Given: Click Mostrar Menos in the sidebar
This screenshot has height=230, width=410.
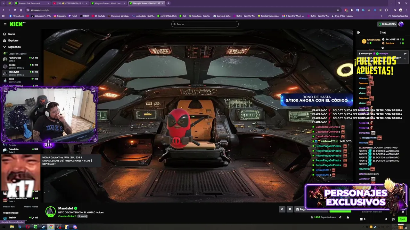Looking at the screenshot, I should (31, 207).
